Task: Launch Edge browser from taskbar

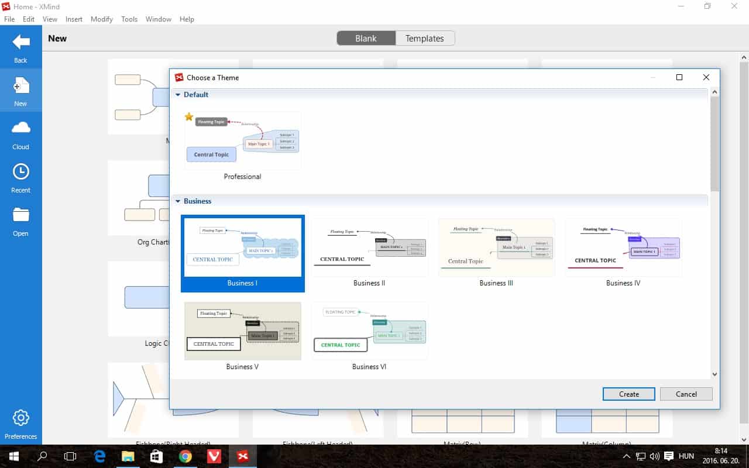Action: 99,456
